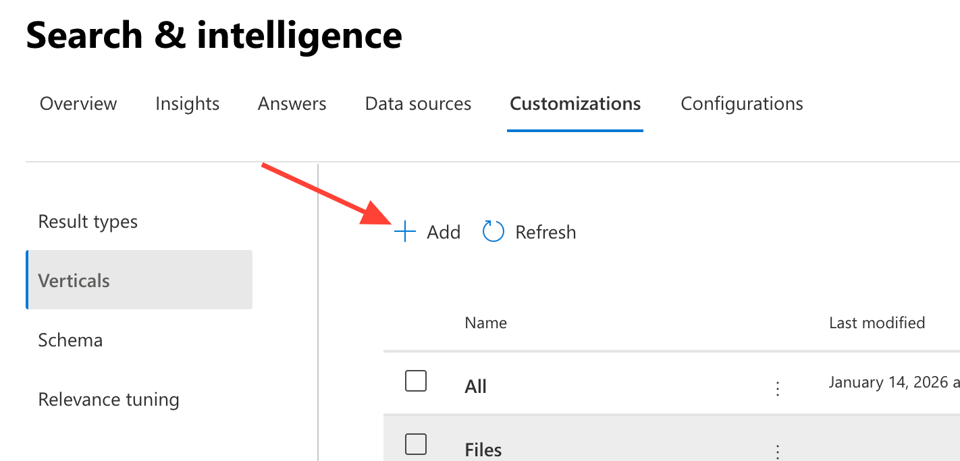Click the Add plus icon

[x=405, y=233]
